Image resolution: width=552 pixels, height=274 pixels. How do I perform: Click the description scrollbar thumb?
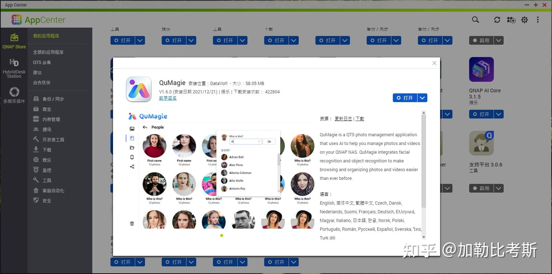[423, 162]
